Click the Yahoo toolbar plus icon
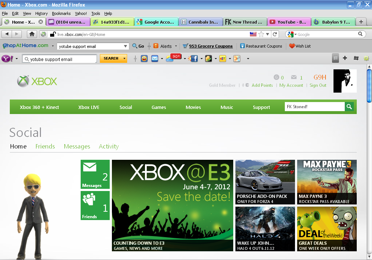372x260 pixels. pos(345,58)
